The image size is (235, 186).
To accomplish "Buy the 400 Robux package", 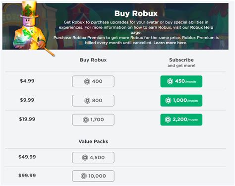I will coord(93,81).
